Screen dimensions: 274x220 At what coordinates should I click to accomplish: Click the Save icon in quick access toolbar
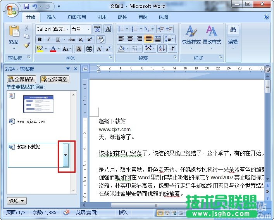tap(26, 6)
